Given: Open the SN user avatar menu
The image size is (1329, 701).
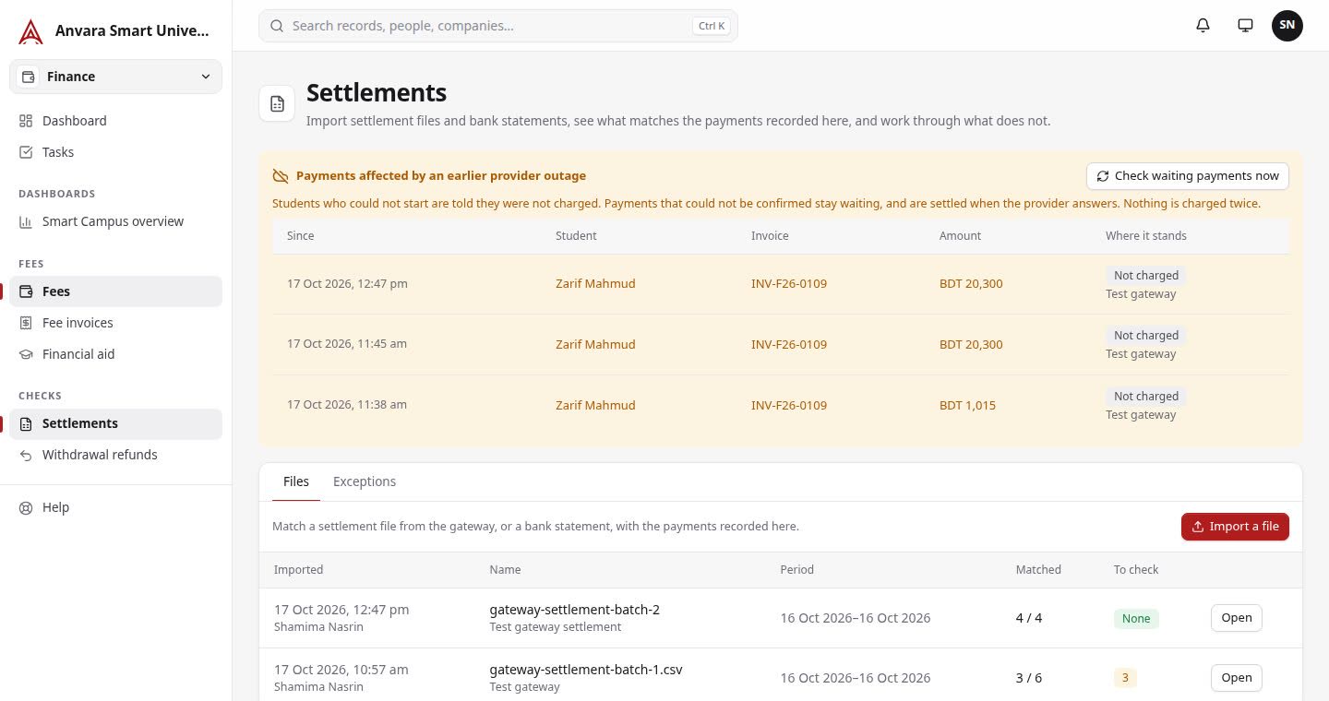Looking at the screenshot, I should click(1287, 26).
